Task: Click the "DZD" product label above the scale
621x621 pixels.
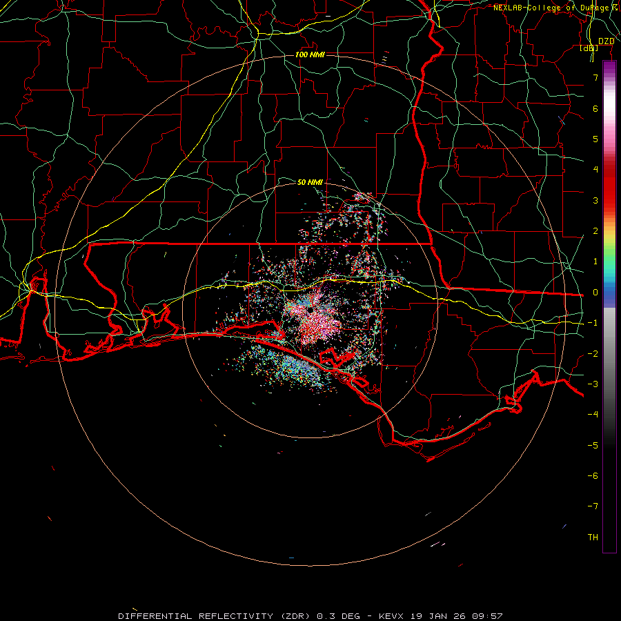Action: 606,41
